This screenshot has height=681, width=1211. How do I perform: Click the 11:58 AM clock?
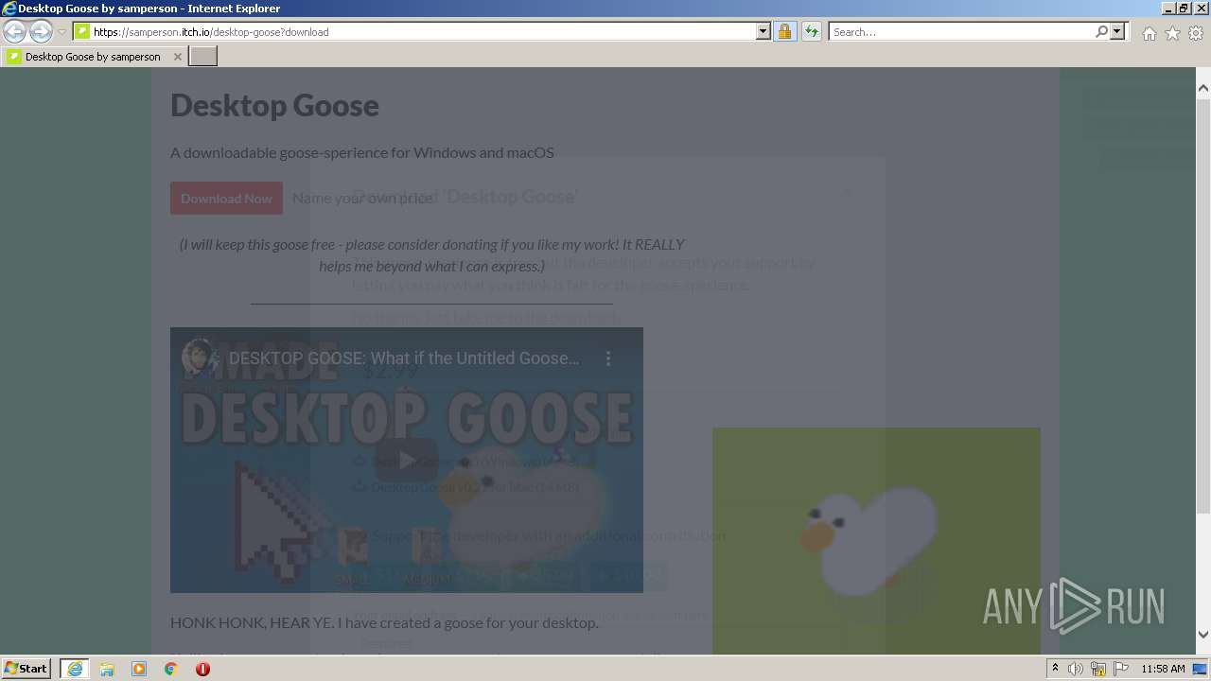[1163, 669]
